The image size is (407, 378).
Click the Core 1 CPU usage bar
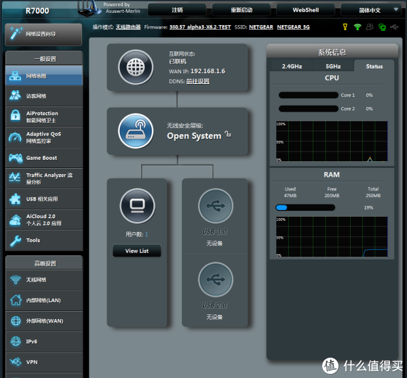(x=309, y=95)
